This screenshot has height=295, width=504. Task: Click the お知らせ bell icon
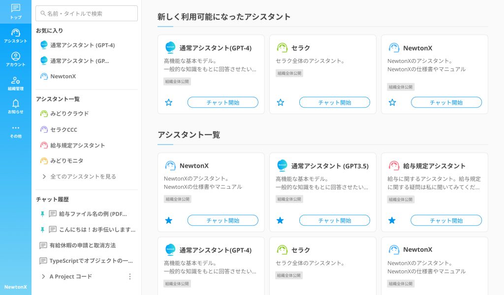click(x=16, y=104)
